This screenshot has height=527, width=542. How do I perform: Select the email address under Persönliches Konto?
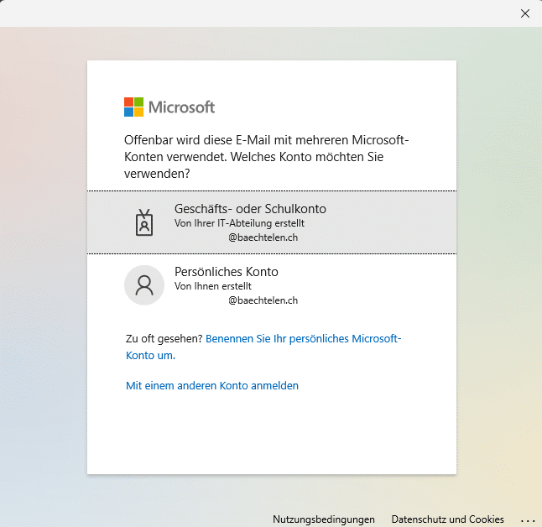[x=263, y=300]
